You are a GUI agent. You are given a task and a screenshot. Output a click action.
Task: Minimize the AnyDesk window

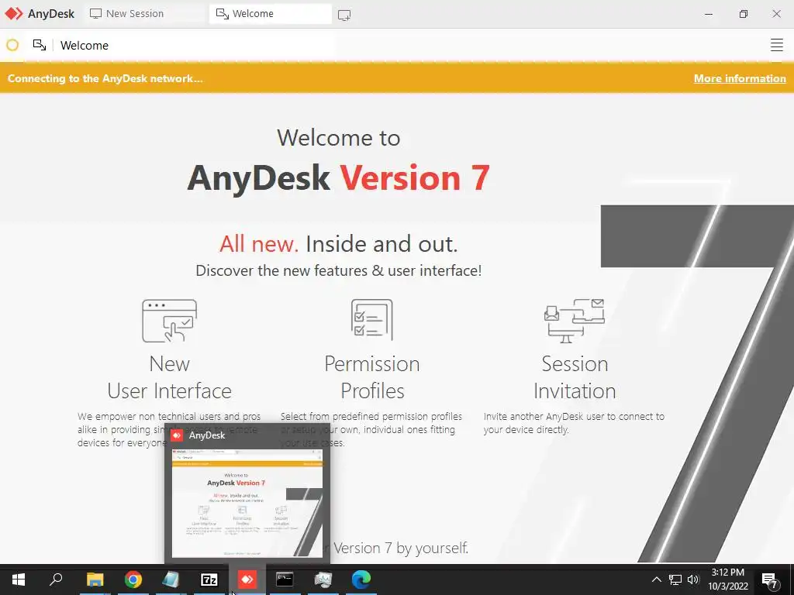pos(709,14)
